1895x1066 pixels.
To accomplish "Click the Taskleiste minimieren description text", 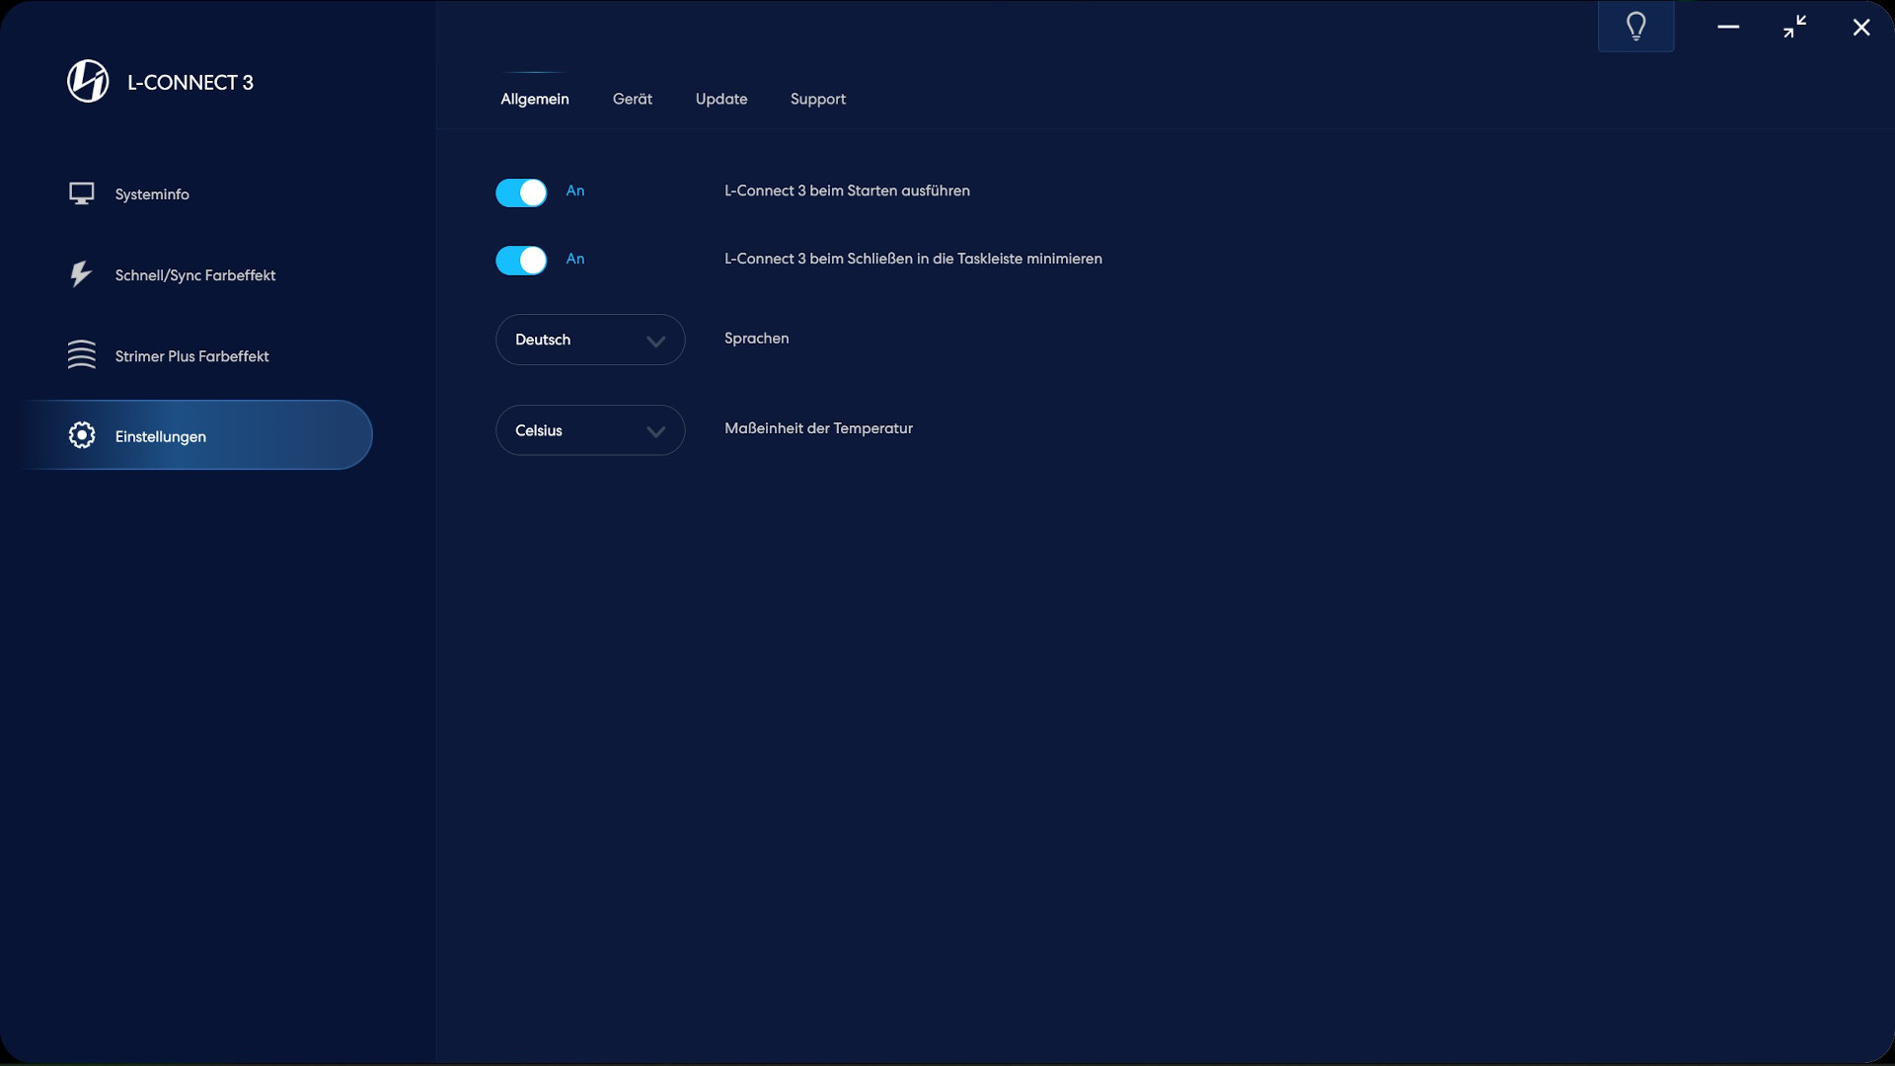I will click(x=913, y=259).
